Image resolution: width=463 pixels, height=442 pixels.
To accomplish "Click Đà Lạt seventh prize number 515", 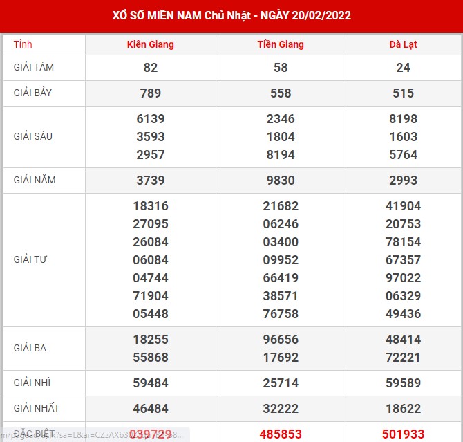I will point(403,93).
